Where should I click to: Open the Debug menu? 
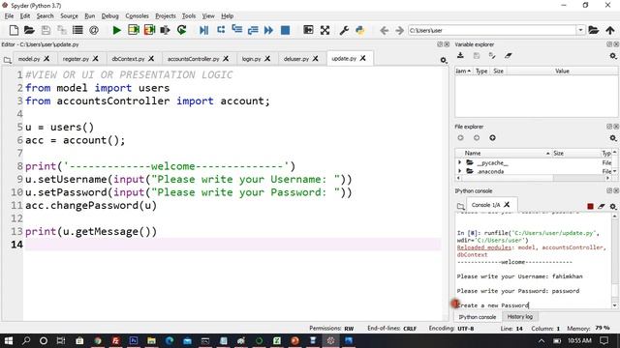(x=109, y=15)
